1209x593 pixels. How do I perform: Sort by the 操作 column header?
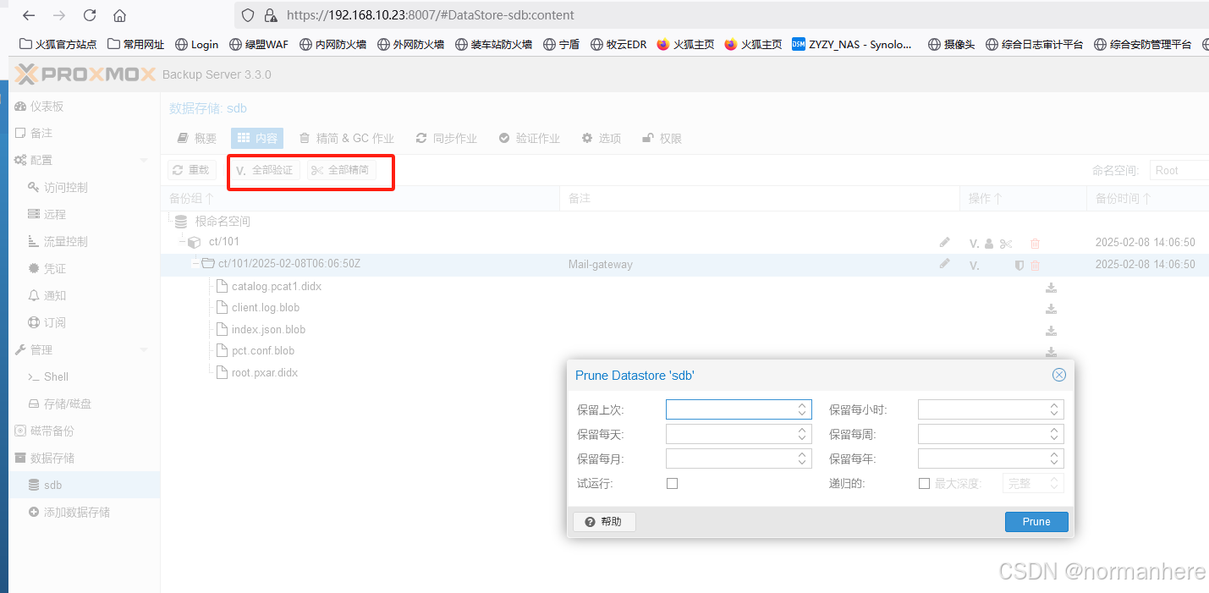[1023, 199]
